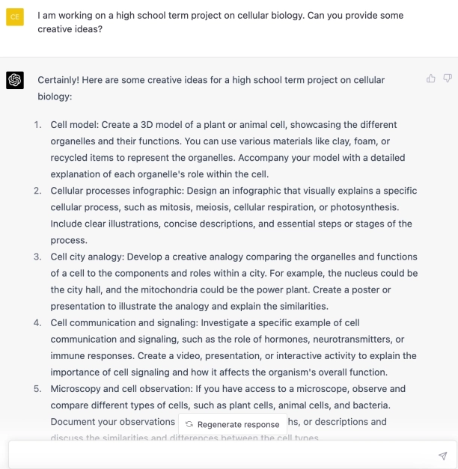Click the circular arrow icon beside Regenerate

tap(189, 424)
